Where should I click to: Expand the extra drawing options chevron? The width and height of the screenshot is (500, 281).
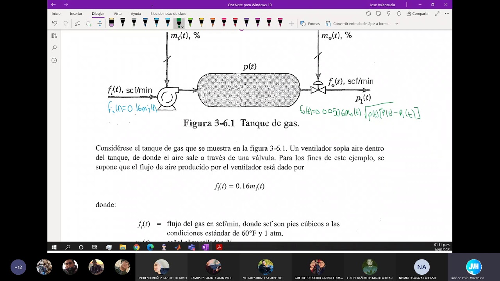pos(397,23)
